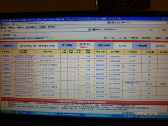Click the Read Mail icon in the command bar
This screenshot has height=126, width=168.
(120, 38)
